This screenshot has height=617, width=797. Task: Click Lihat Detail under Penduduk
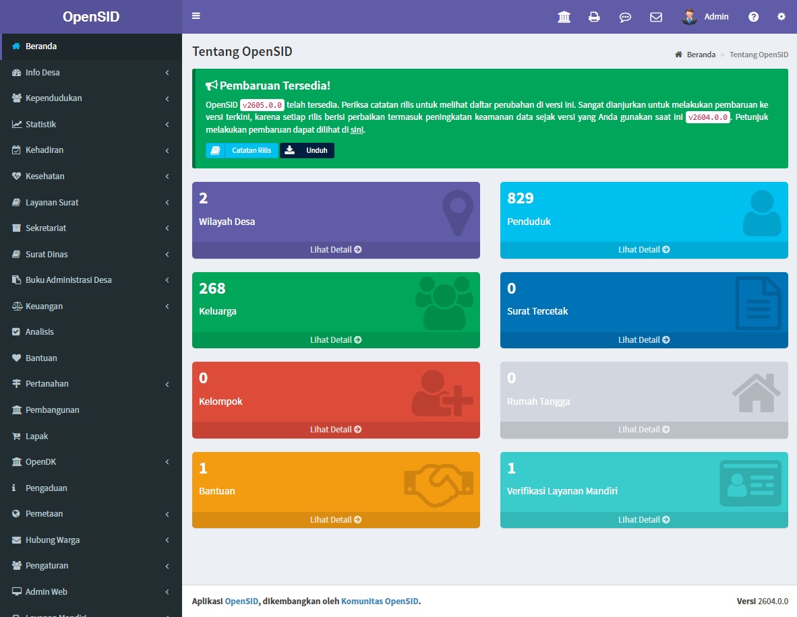[x=644, y=250]
